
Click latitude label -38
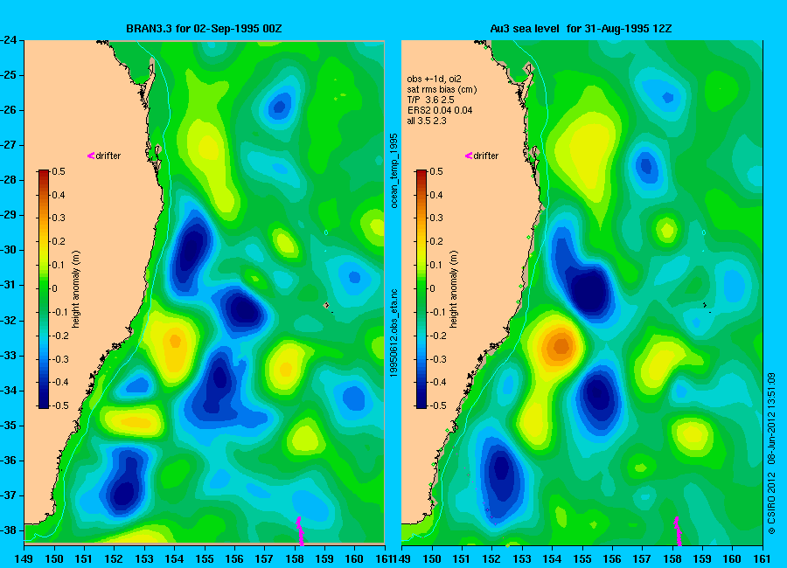[x=10, y=530]
